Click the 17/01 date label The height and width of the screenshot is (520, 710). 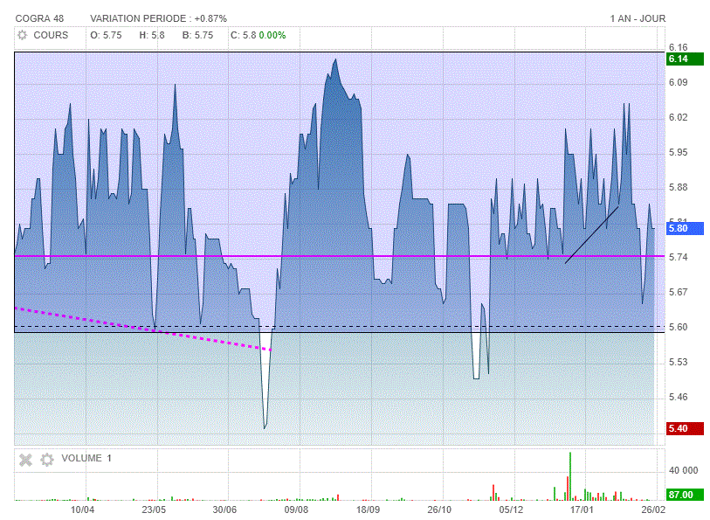[582, 510]
